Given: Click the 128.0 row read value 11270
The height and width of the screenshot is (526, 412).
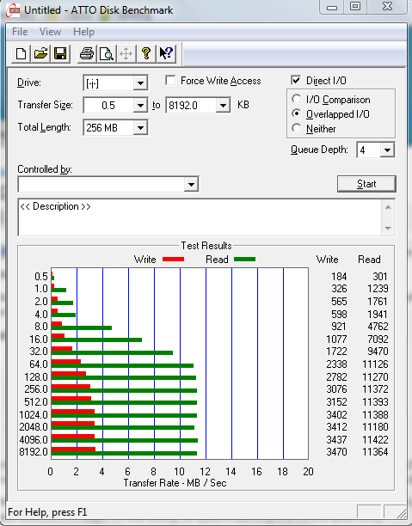Looking at the screenshot, I should tap(375, 377).
